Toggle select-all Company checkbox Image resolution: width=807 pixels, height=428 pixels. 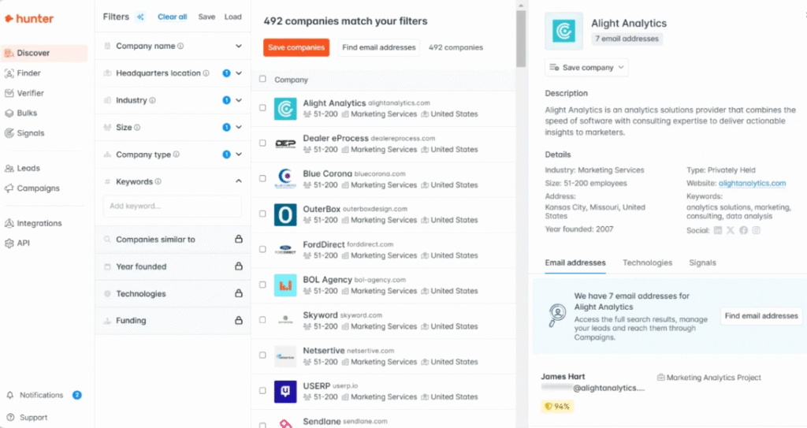click(262, 80)
